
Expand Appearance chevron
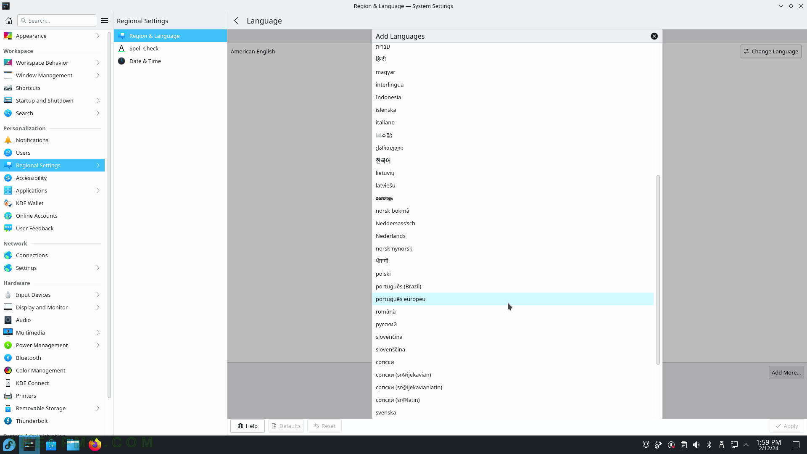[x=98, y=36]
